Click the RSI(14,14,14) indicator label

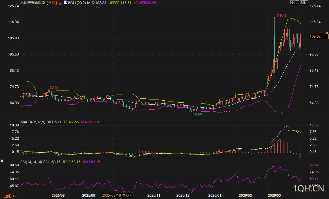tap(31, 162)
